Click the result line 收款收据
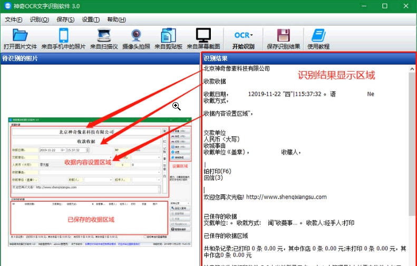 click(215, 81)
